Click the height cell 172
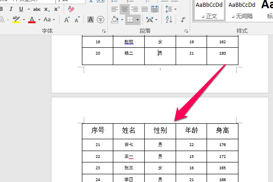Screen dimensions: 273x182 (222, 157)
